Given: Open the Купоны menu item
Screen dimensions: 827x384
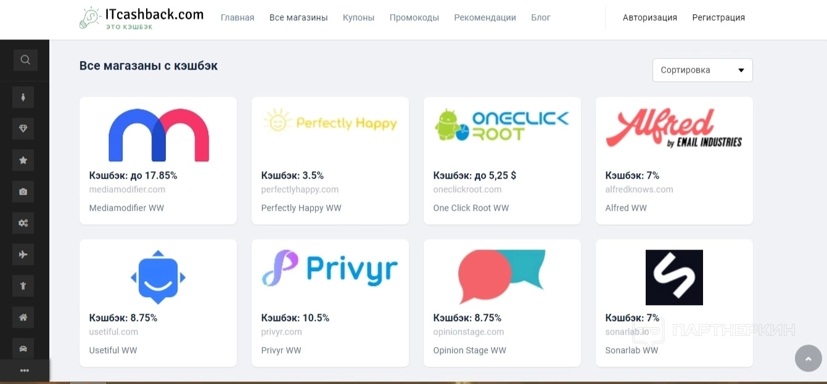Looking at the screenshot, I should tap(358, 18).
